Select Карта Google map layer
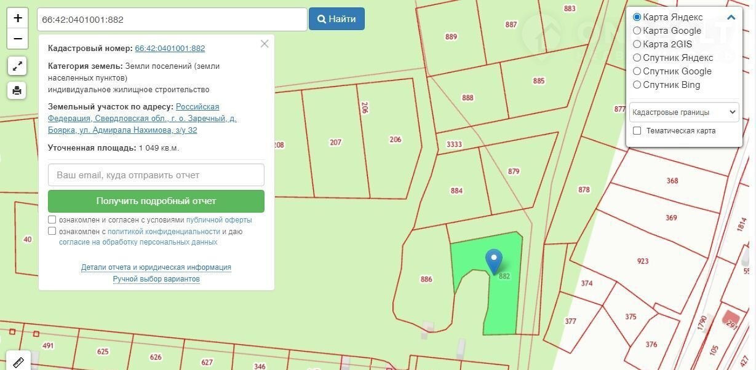The width and height of the screenshot is (756, 370). click(x=637, y=31)
